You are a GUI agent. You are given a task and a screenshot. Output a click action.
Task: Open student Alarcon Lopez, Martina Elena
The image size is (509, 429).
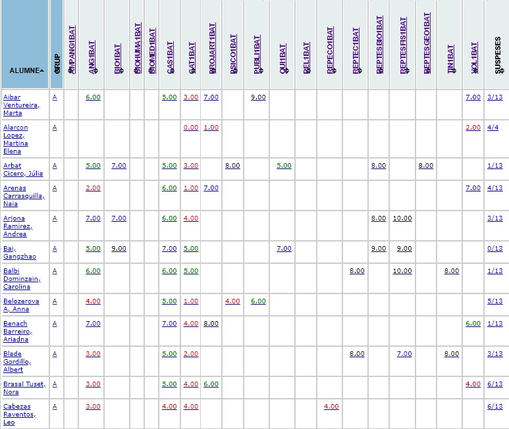[x=16, y=139]
